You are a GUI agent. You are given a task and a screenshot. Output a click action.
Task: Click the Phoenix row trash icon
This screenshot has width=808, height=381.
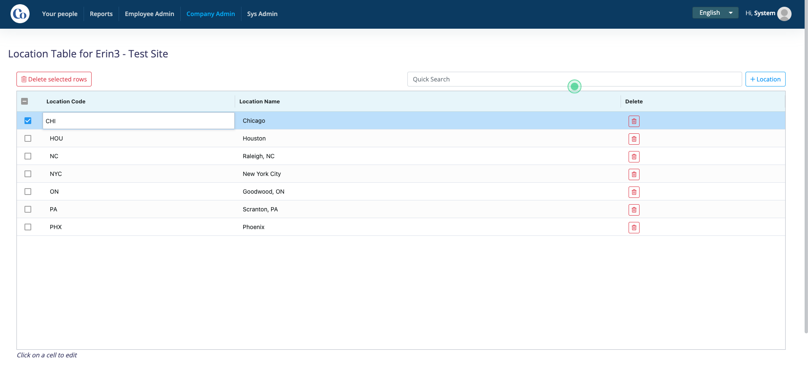pos(634,227)
